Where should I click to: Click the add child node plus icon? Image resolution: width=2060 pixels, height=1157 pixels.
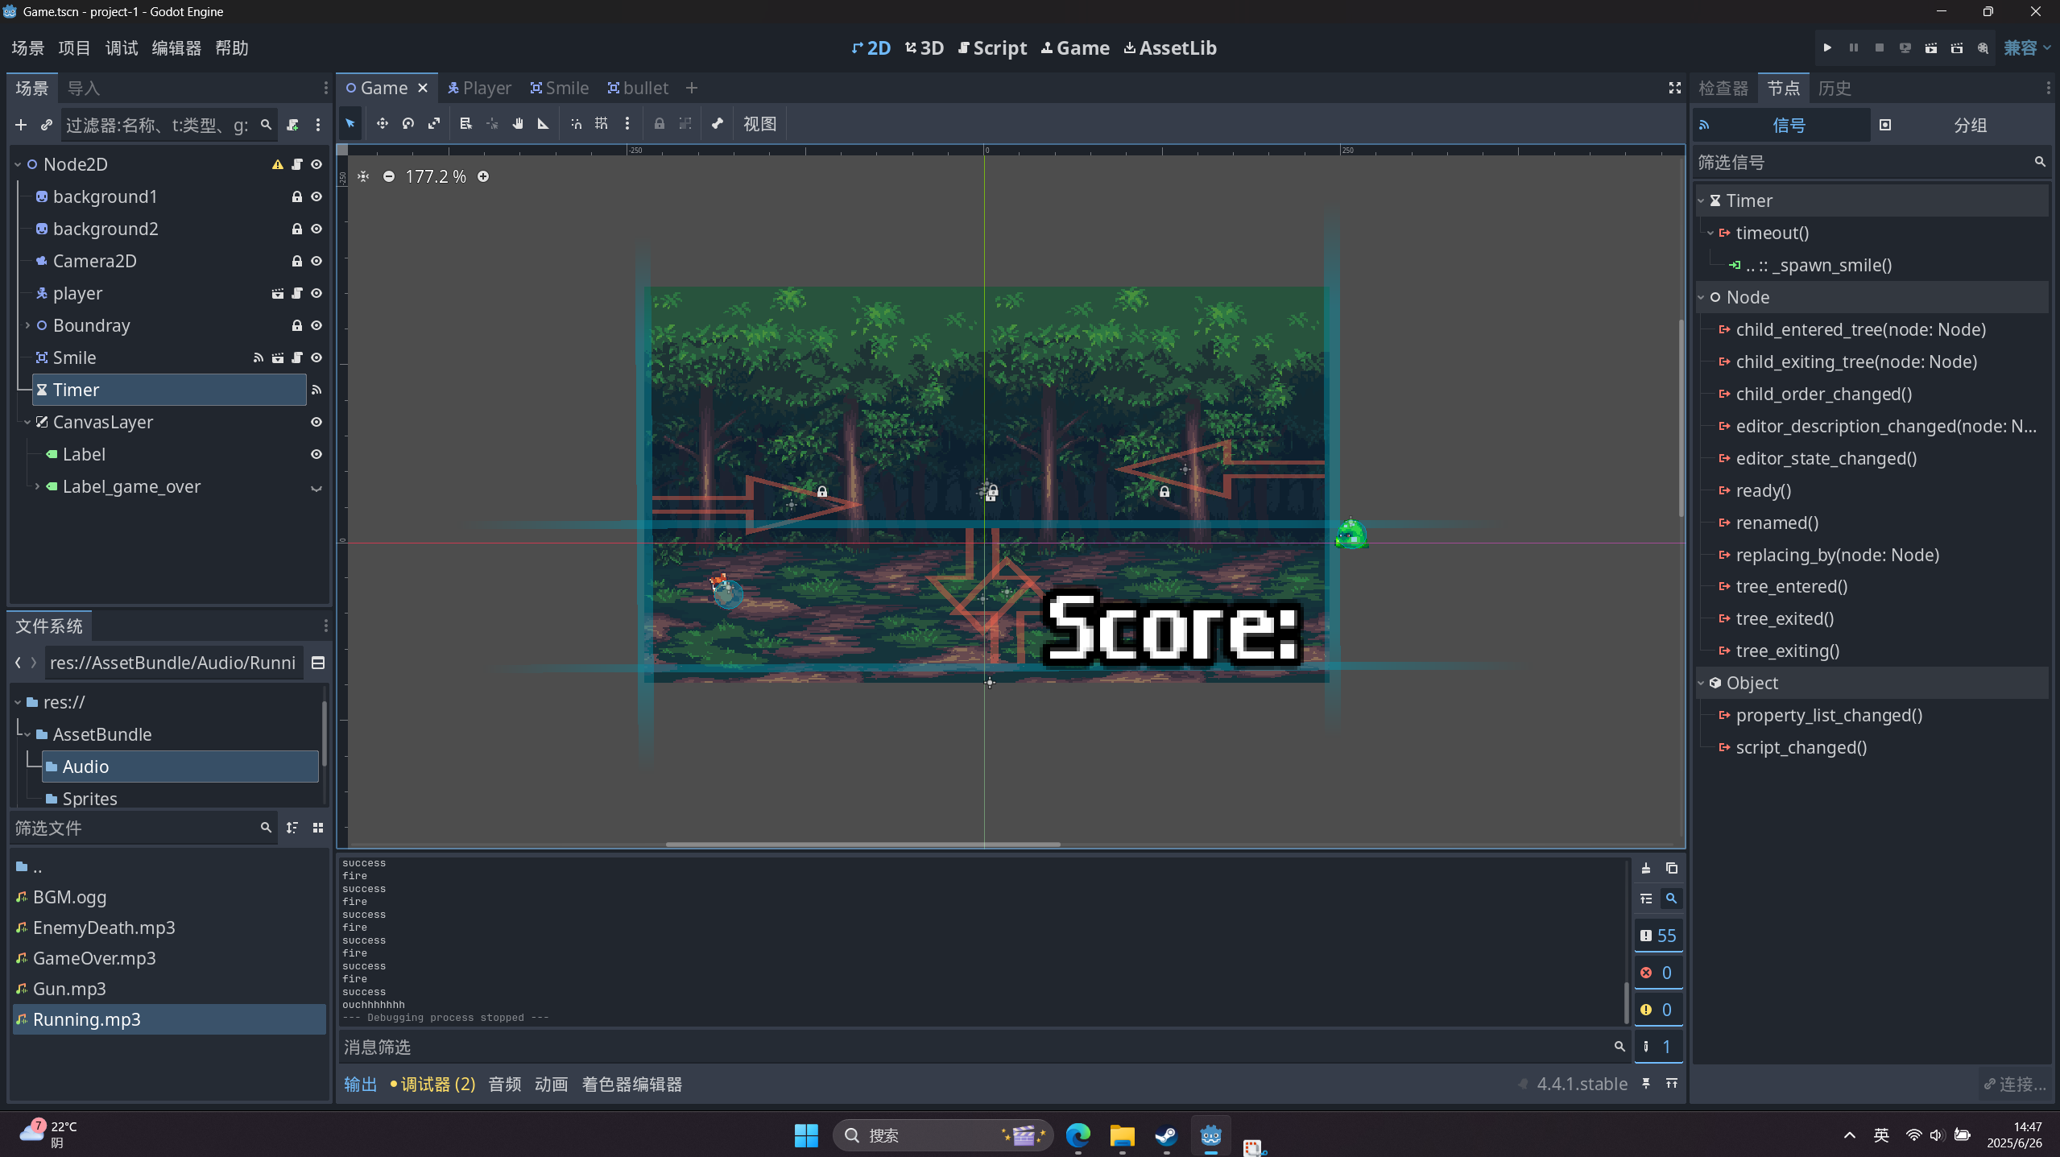[x=21, y=125]
